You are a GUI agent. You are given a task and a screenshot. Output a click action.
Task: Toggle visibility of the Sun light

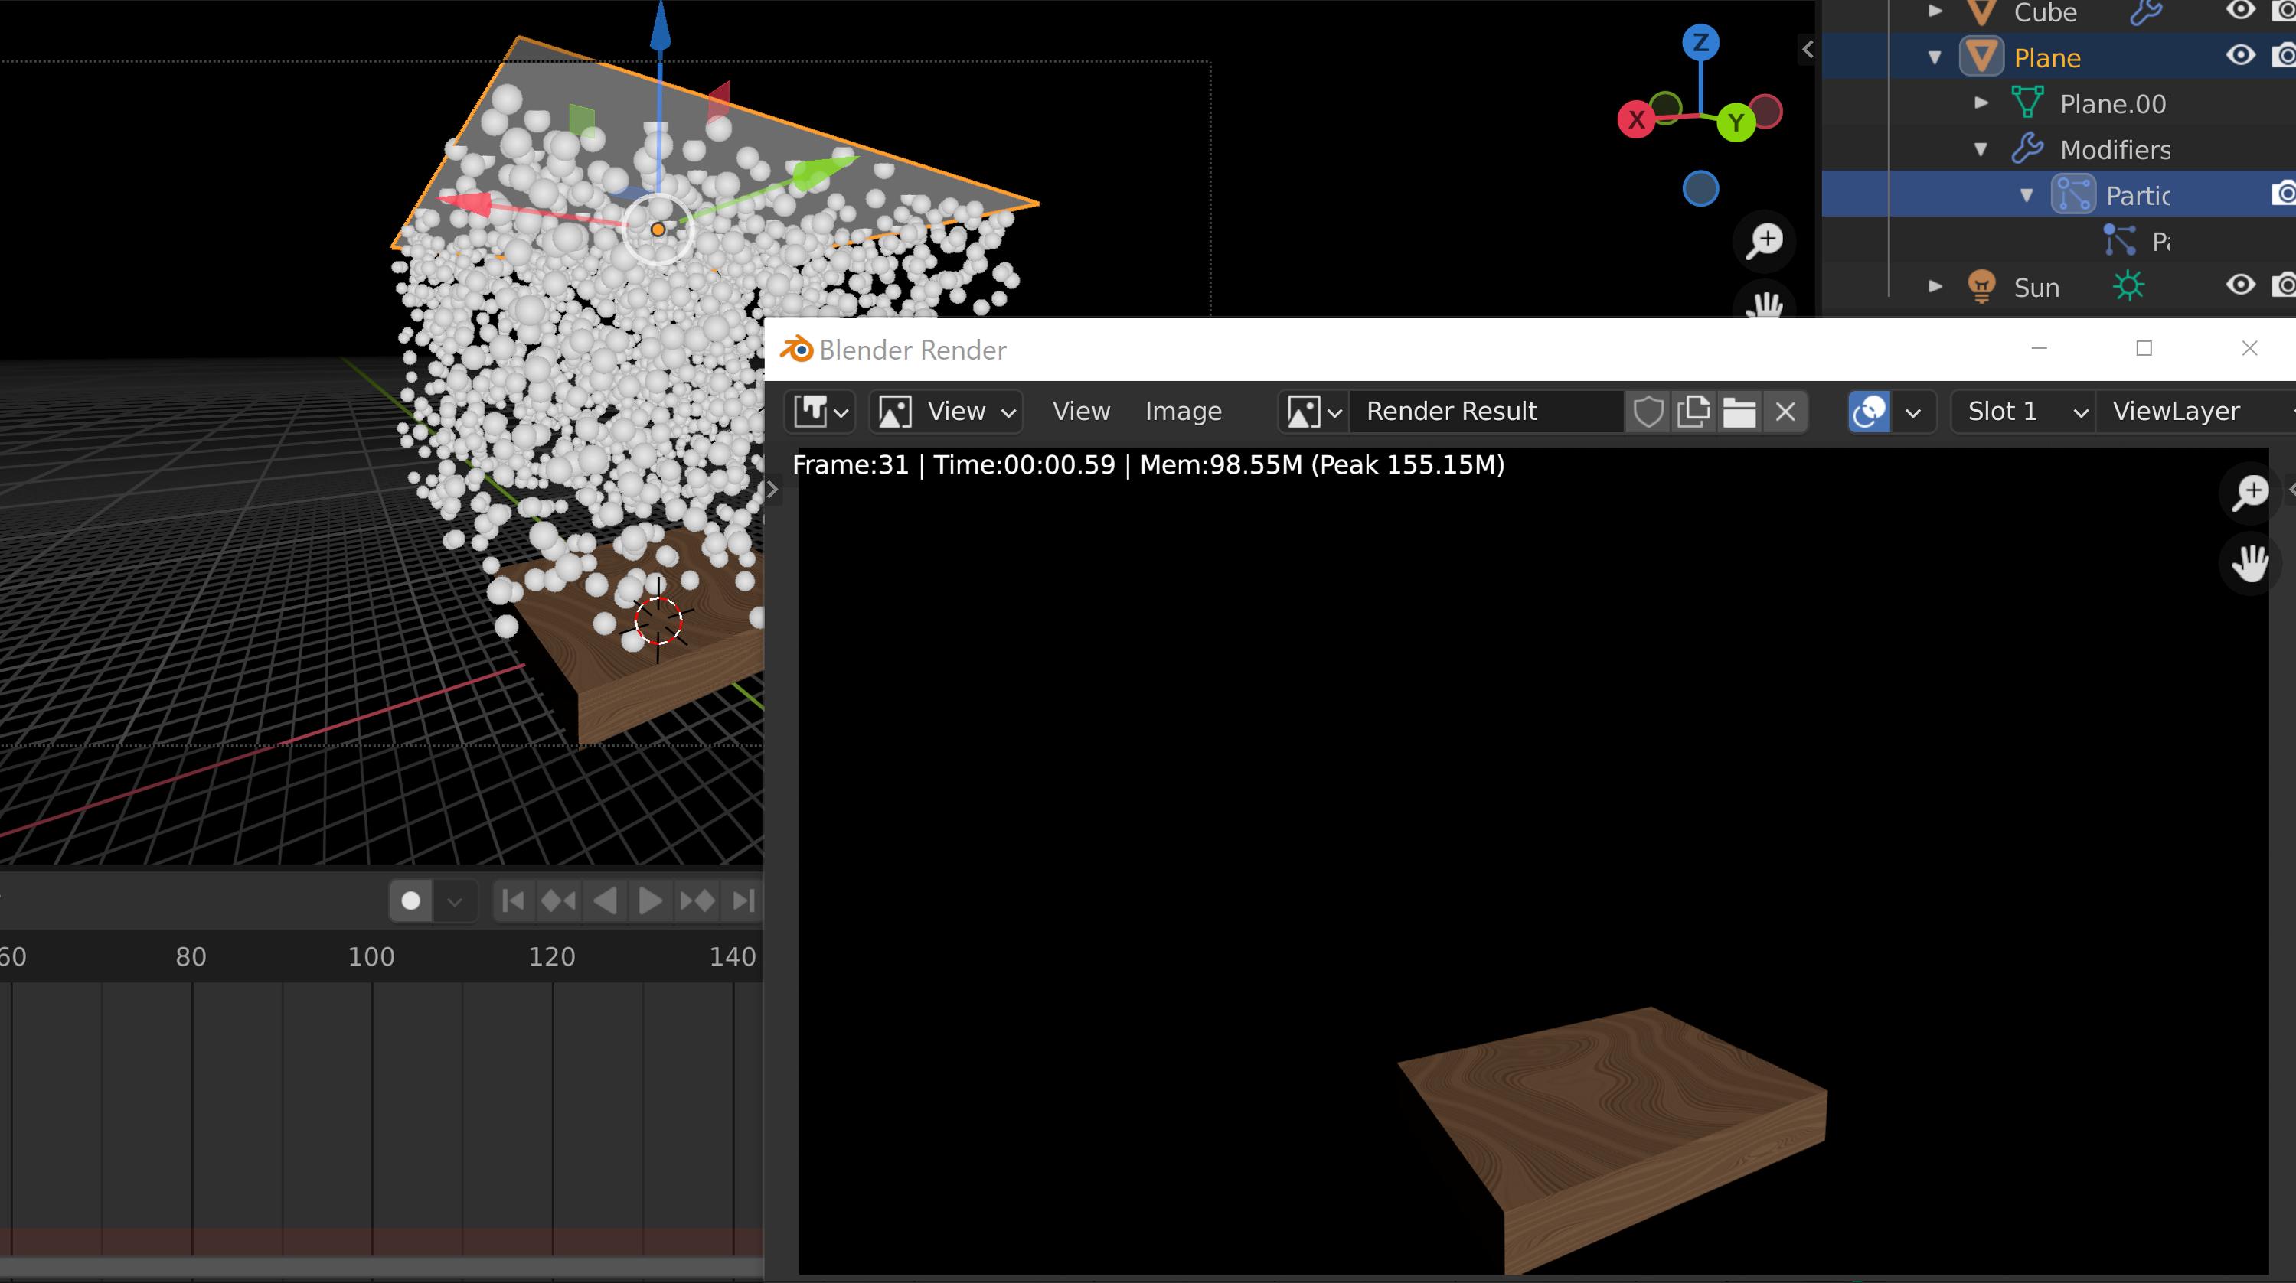tap(2238, 285)
